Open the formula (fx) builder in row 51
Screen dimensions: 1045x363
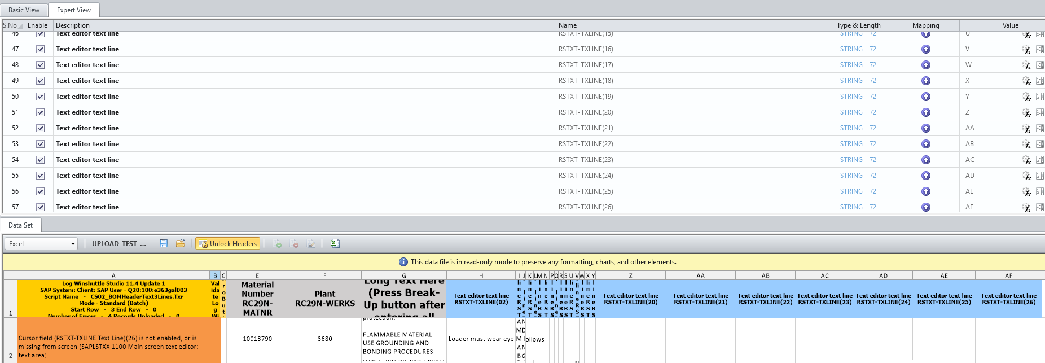click(x=1026, y=112)
